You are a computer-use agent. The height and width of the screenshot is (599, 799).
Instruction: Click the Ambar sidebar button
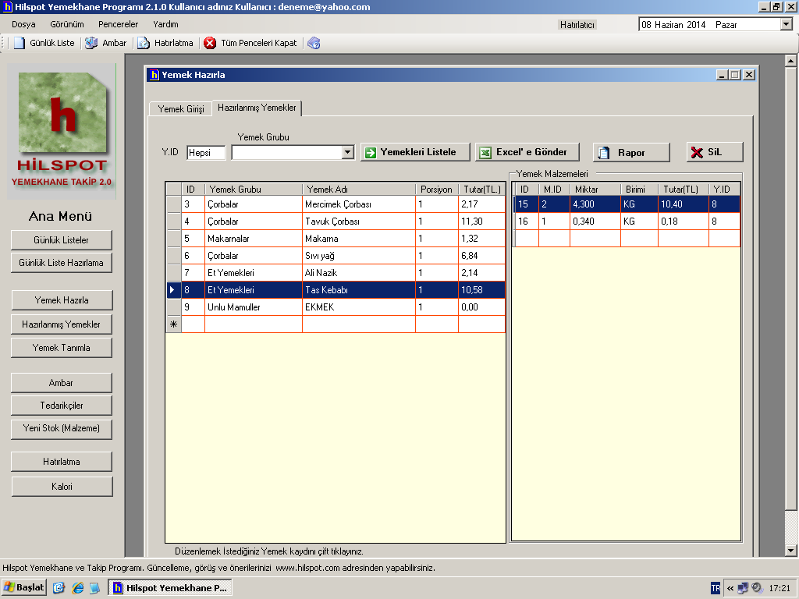(x=61, y=383)
